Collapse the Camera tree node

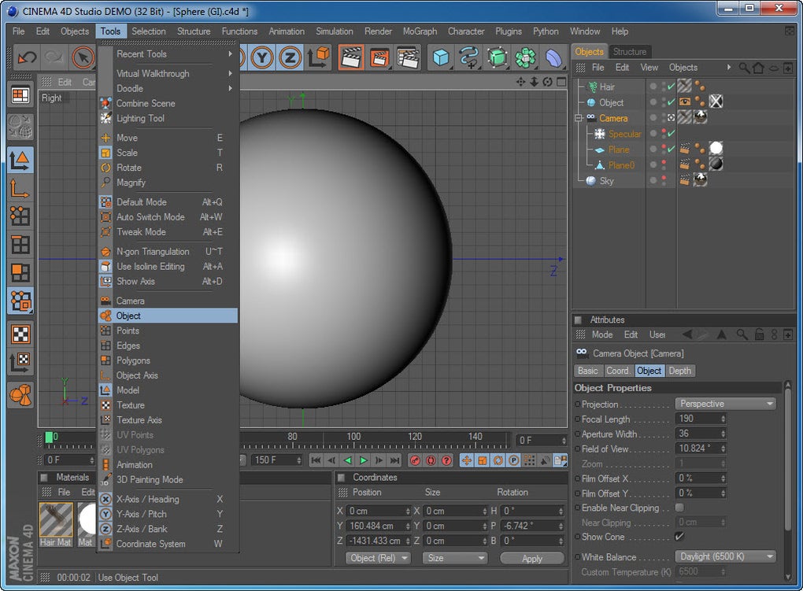pos(579,118)
